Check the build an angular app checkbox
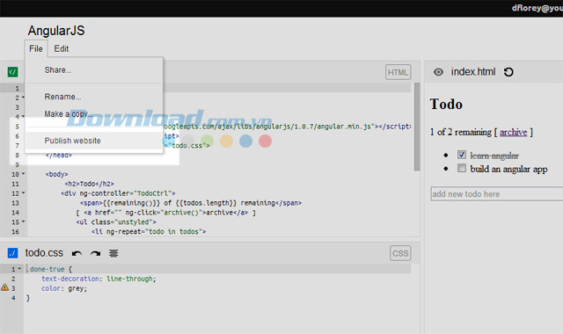The image size is (563, 334). [x=462, y=168]
